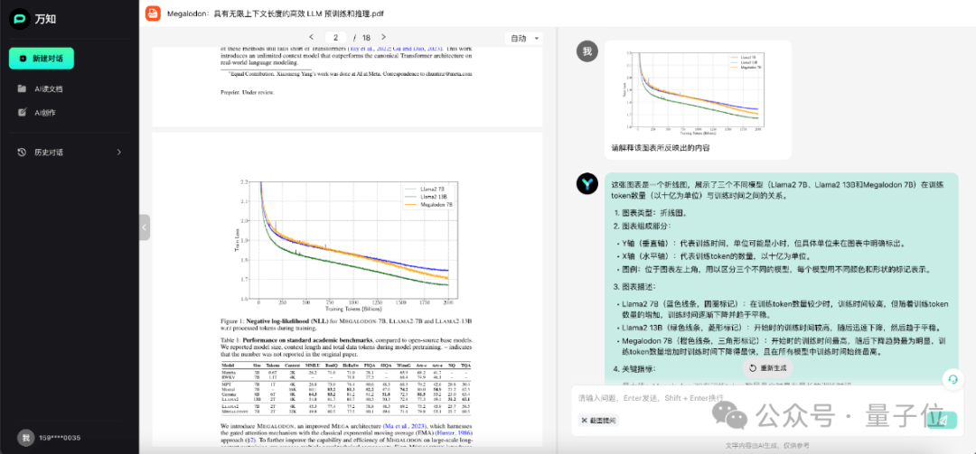This screenshot has height=454, width=976.
Task: Open the 自动 zoom dropdown
Action: coord(524,38)
